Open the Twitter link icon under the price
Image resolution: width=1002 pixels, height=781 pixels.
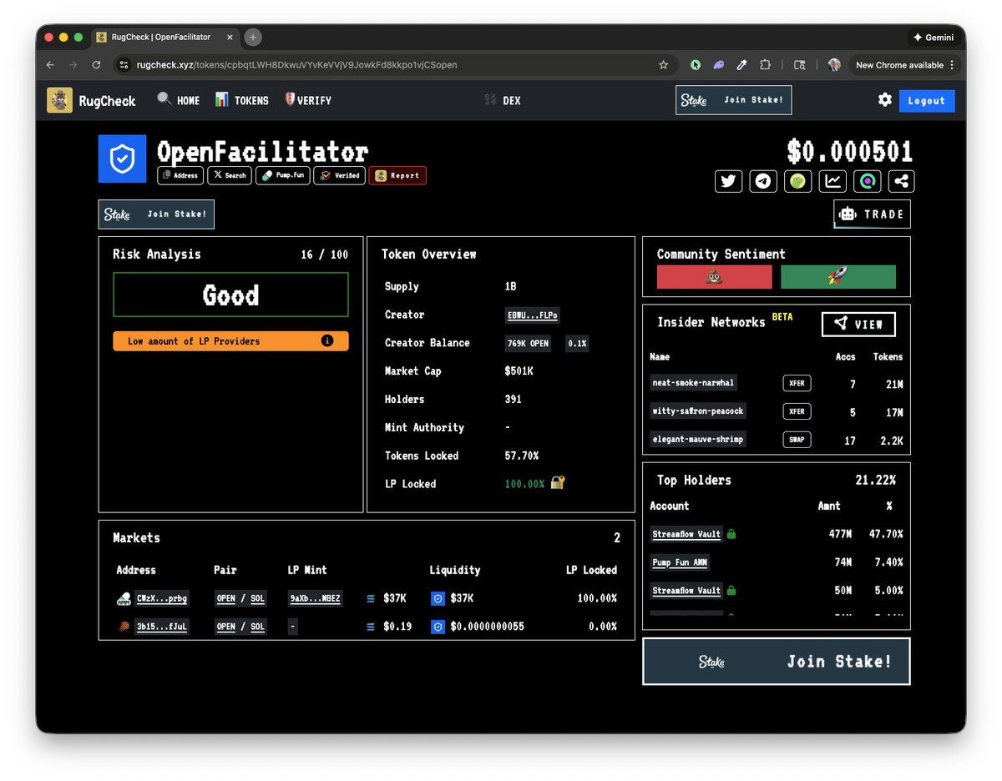coord(729,181)
